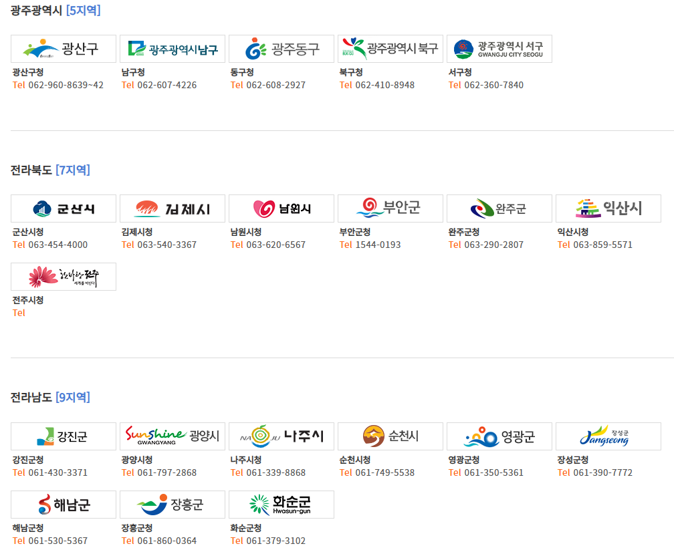Click 부안군청 phone number 1544-0193
This screenshot has height=552, width=674.
[378, 245]
